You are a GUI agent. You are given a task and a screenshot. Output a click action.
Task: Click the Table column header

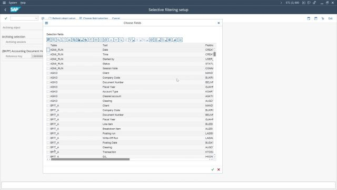[54, 45]
